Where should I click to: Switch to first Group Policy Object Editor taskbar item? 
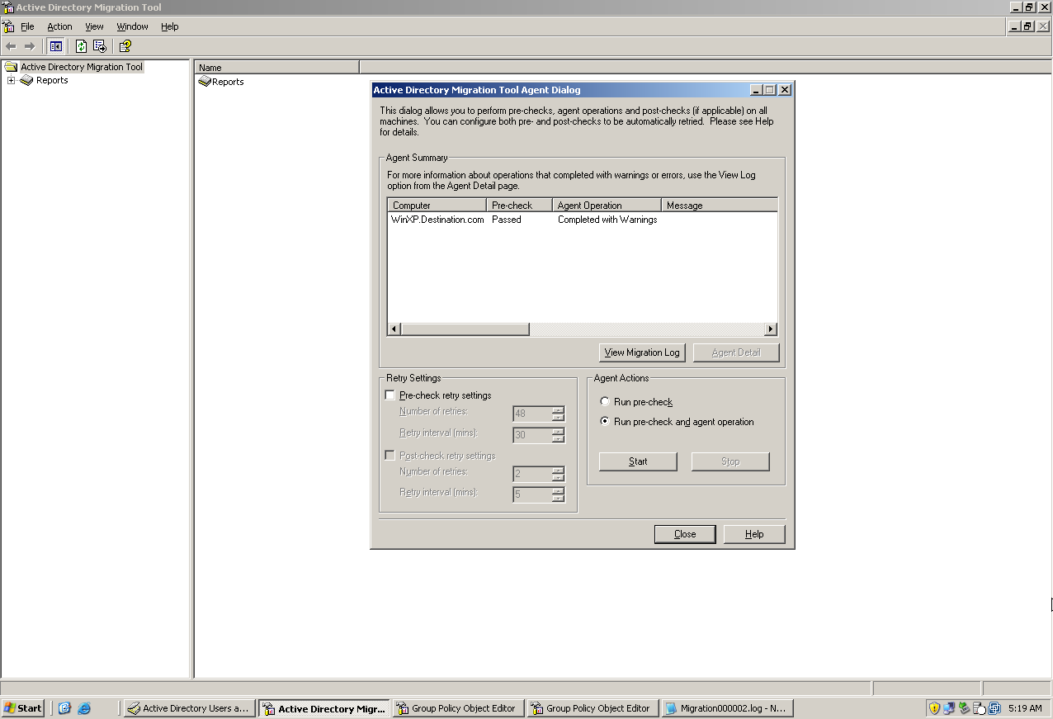[458, 708]
